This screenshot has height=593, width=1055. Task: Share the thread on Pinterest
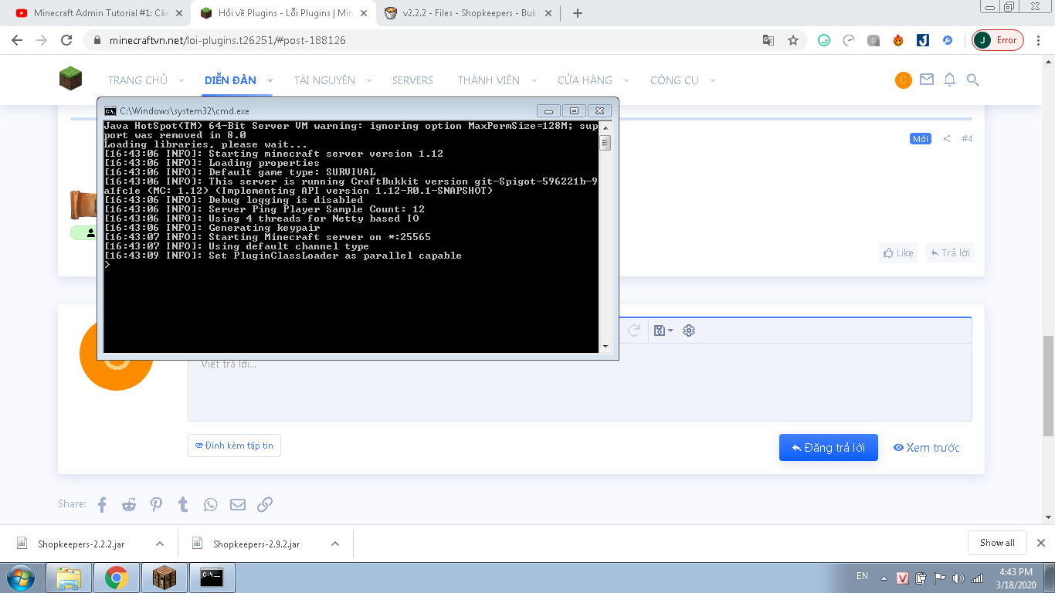click(x=157, y=504)
